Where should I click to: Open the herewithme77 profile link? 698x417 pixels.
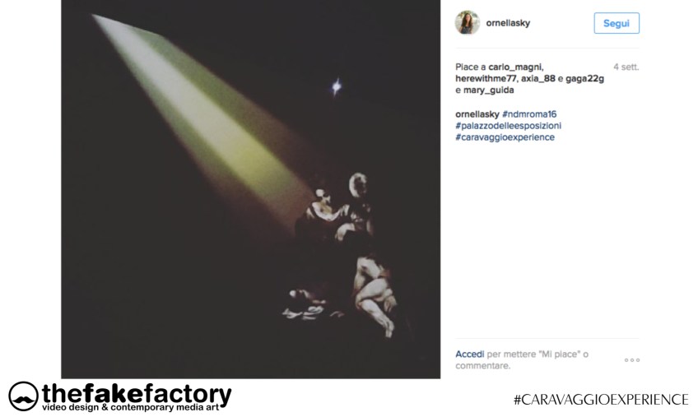[x=485, y=79]
